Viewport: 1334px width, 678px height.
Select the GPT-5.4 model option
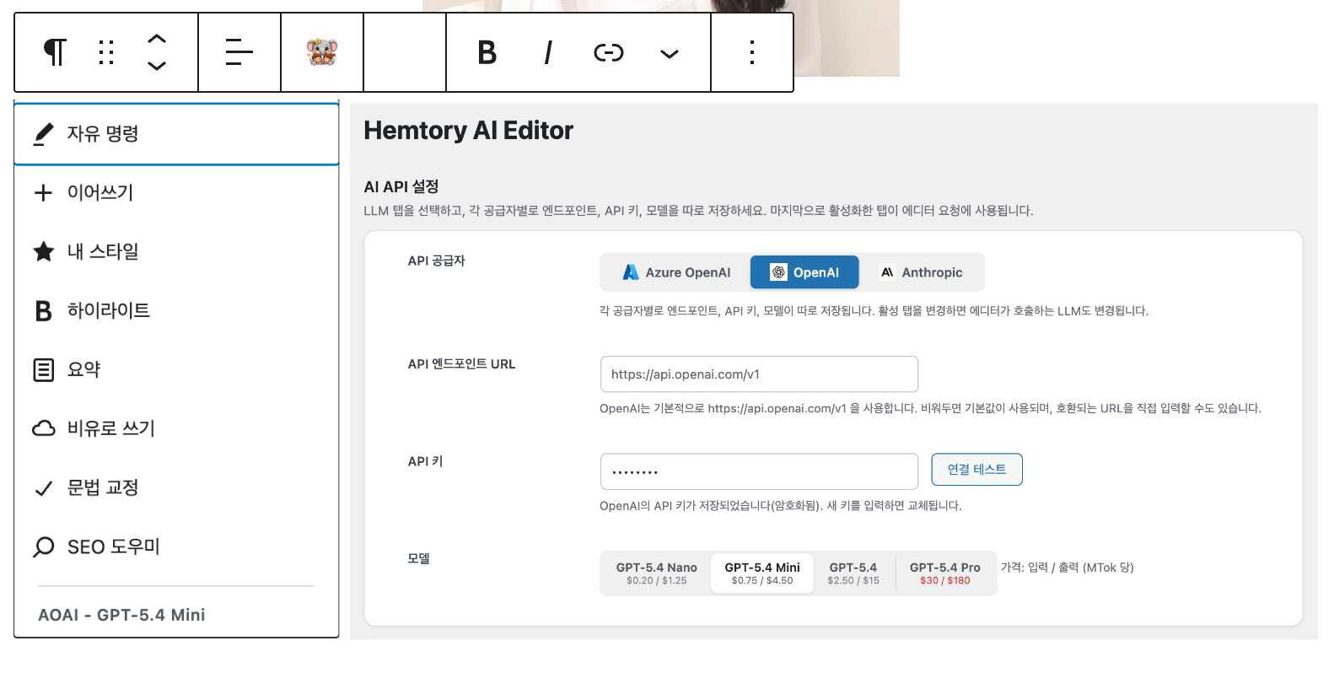(x=853, y=573)
